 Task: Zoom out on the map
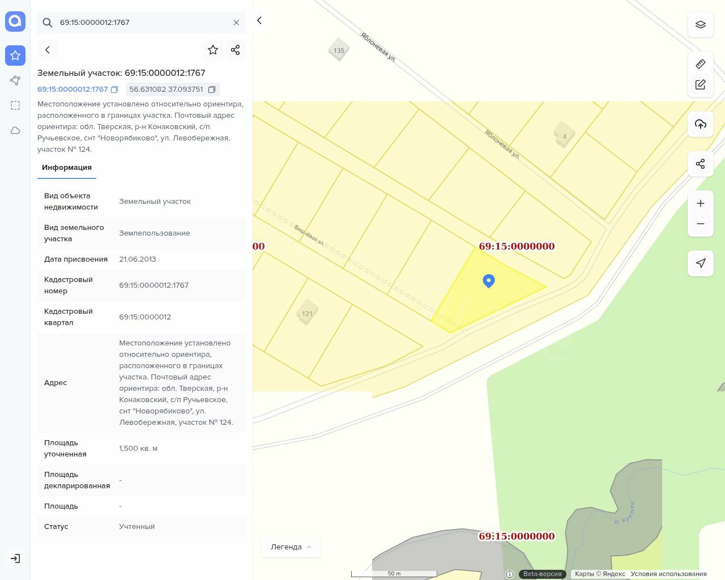point(700,224)
